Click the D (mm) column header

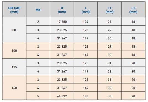pyautogui.click(x=62, y=10)
